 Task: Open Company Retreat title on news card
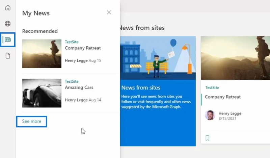click(223, 97)
